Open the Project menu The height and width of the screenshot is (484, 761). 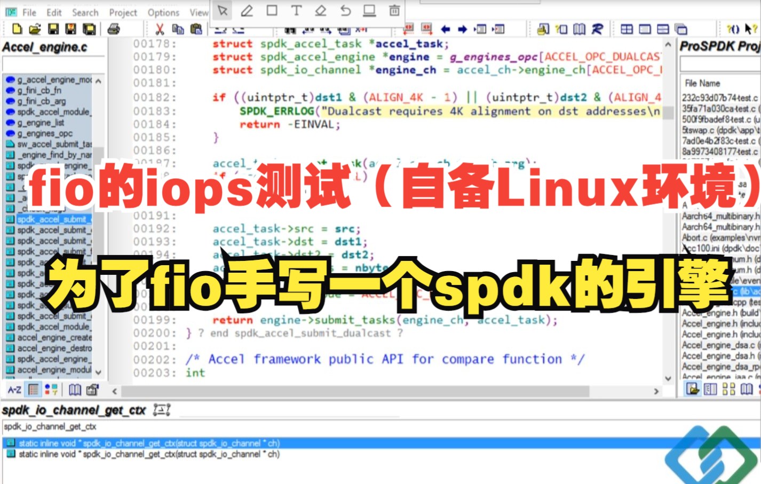(122, 12)
